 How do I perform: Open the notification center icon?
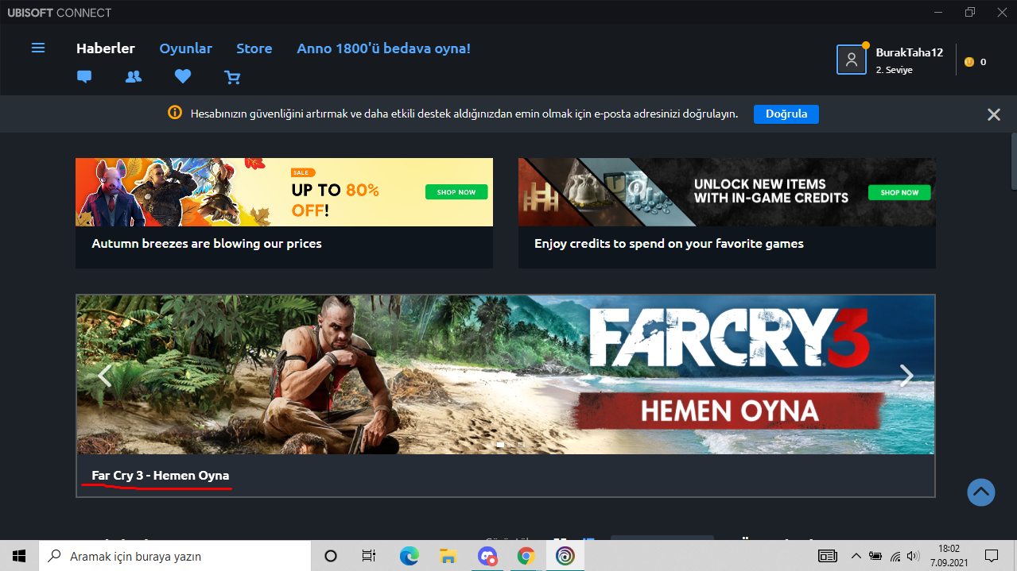[992, 556]
